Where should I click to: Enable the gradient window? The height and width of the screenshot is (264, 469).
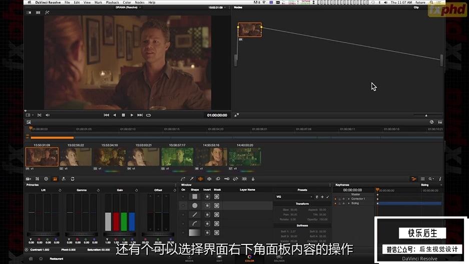pos(194,232)
